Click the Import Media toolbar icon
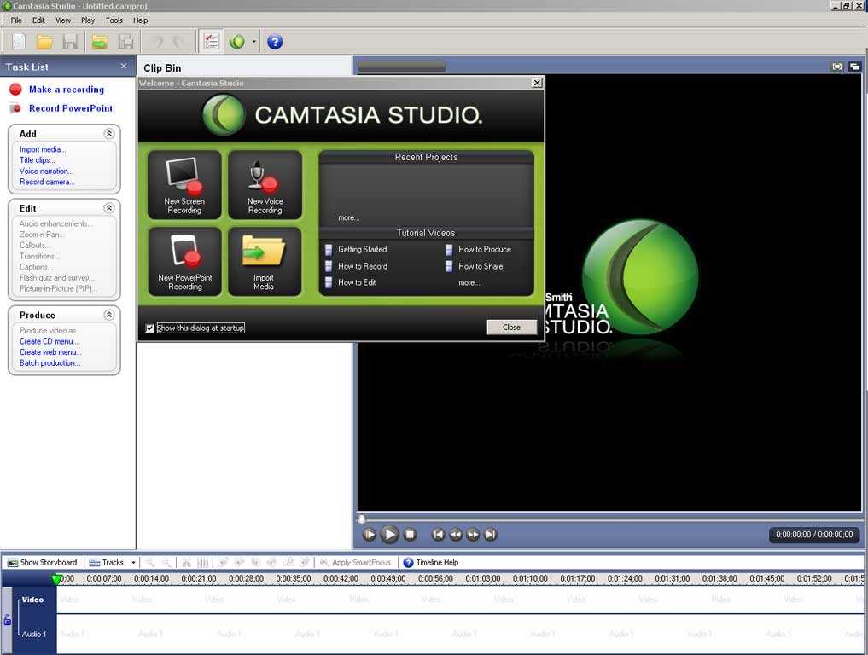868x655 pixels. (100, 42)
